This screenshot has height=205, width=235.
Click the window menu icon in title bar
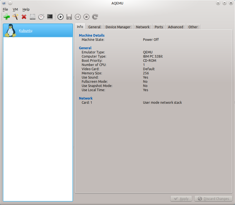4,3
